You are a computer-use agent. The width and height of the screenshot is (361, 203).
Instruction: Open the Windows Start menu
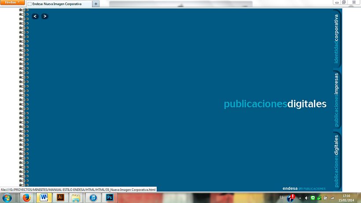pos(7,198)
